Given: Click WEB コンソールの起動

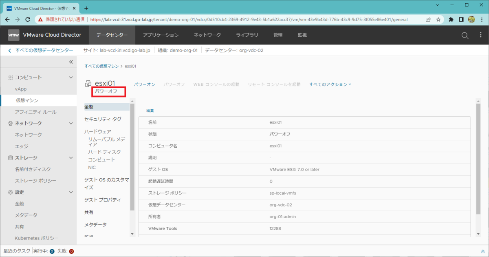Looking at the screenshot, I should (x=216, y=84).
